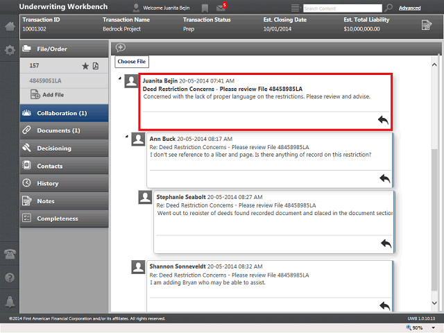
Task: Open the search options list icon
Action: pyautogui.click(x=296, y=8)
